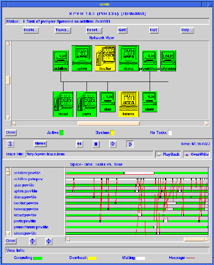214x265 pixels.
Task: Click the View Info field
Action: [x=107, y=250]
